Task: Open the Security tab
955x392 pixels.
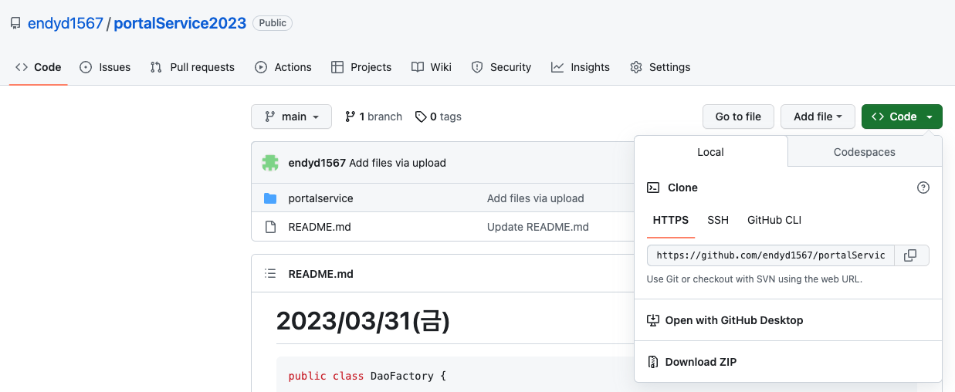Action: point(501,67)
